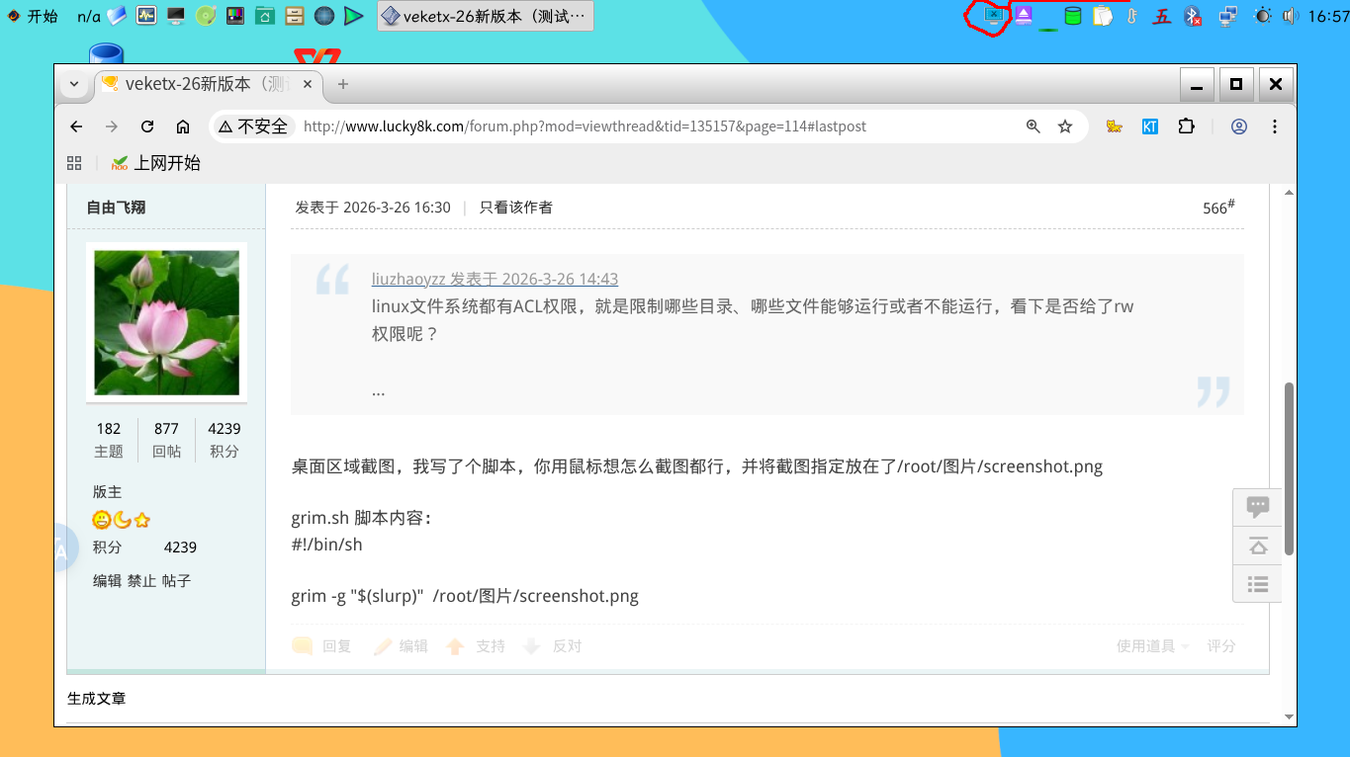The height and width of the screenshot is (757, 1350).
Task: Toggle the bookmark star for this page
Action: coord(1064,126)
